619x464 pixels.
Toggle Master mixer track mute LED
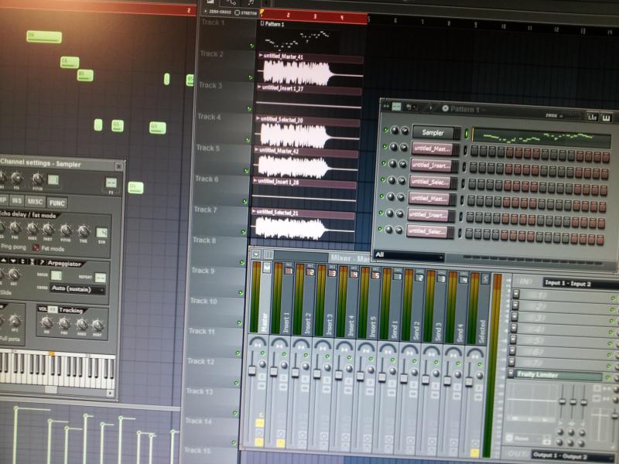coord(262,353)
